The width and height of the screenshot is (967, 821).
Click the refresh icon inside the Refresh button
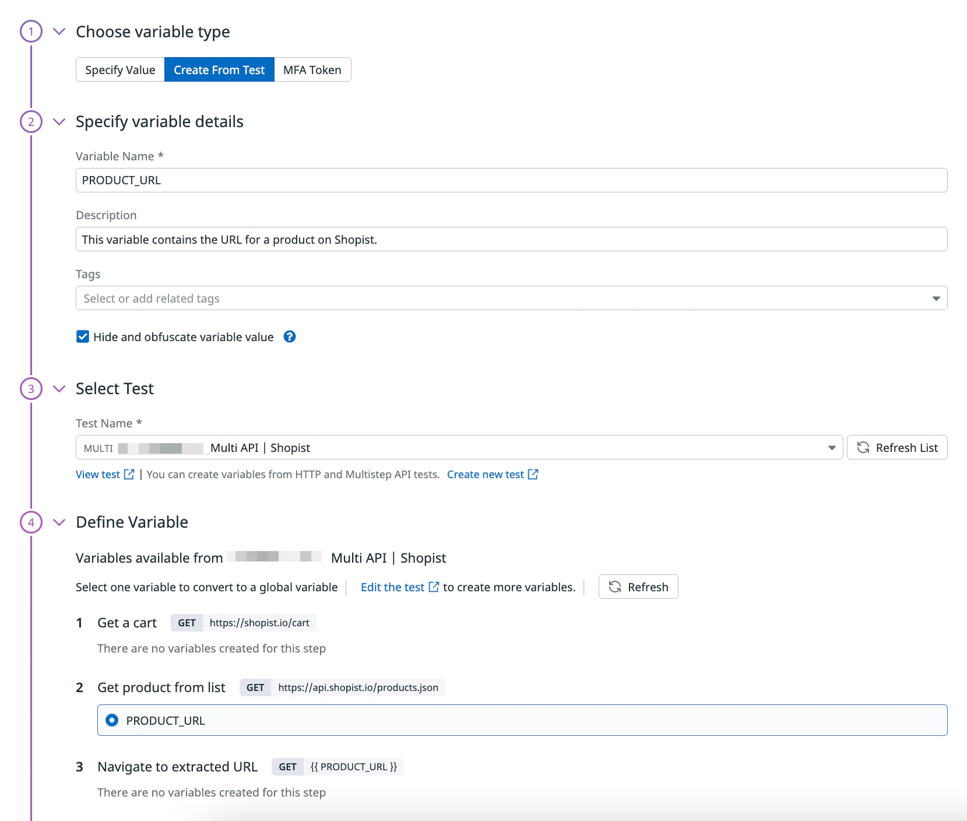point(615,587)
